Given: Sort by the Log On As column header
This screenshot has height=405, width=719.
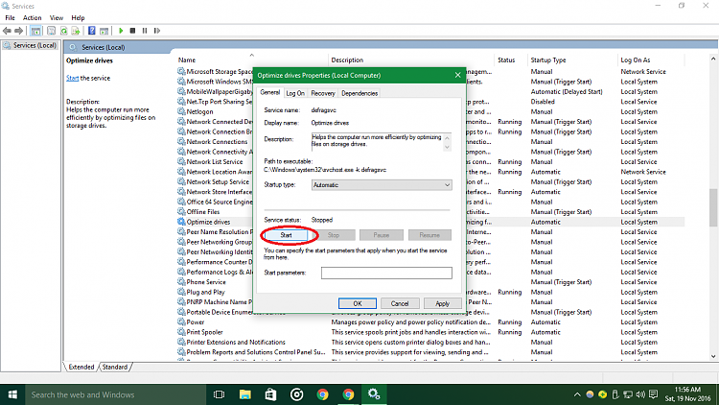Looking at the screenshot, I should 636,60.
